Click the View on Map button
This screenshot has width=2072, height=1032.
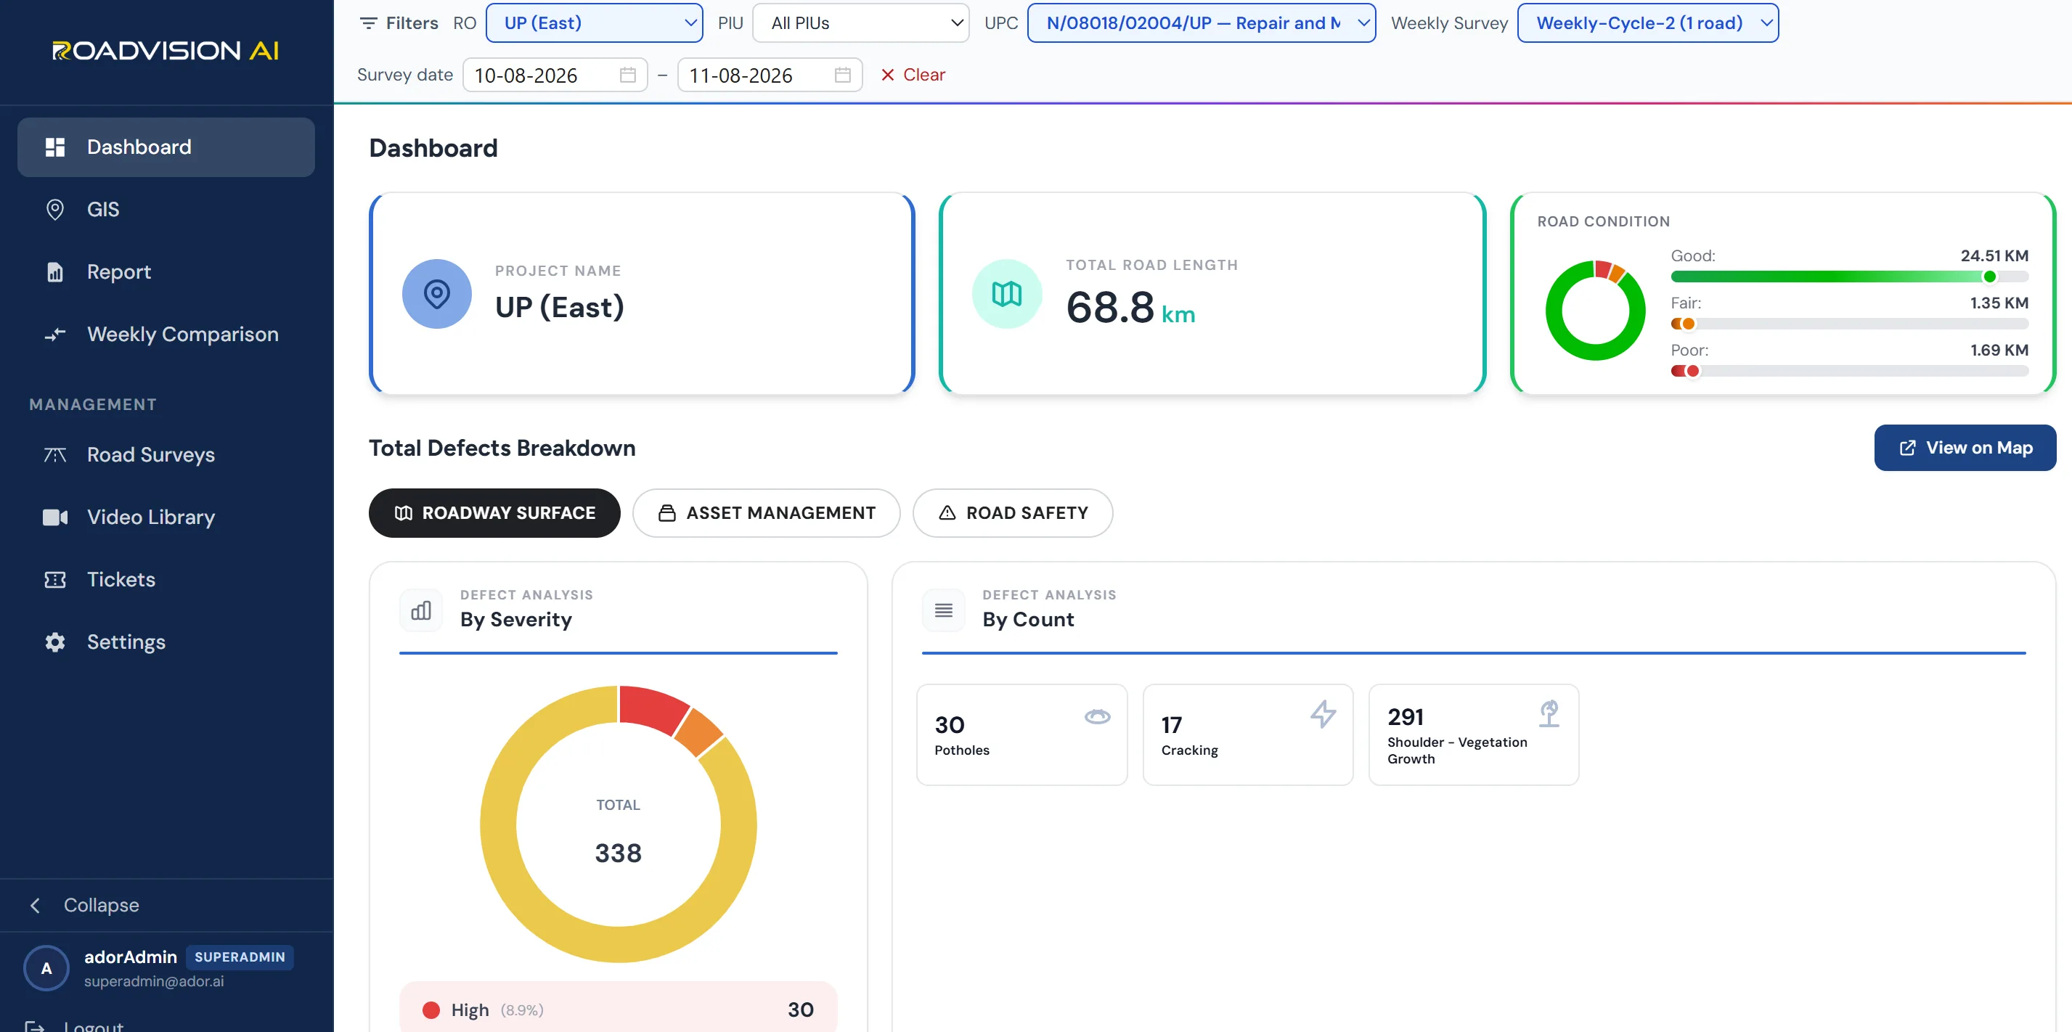(x=1965, y=448)
